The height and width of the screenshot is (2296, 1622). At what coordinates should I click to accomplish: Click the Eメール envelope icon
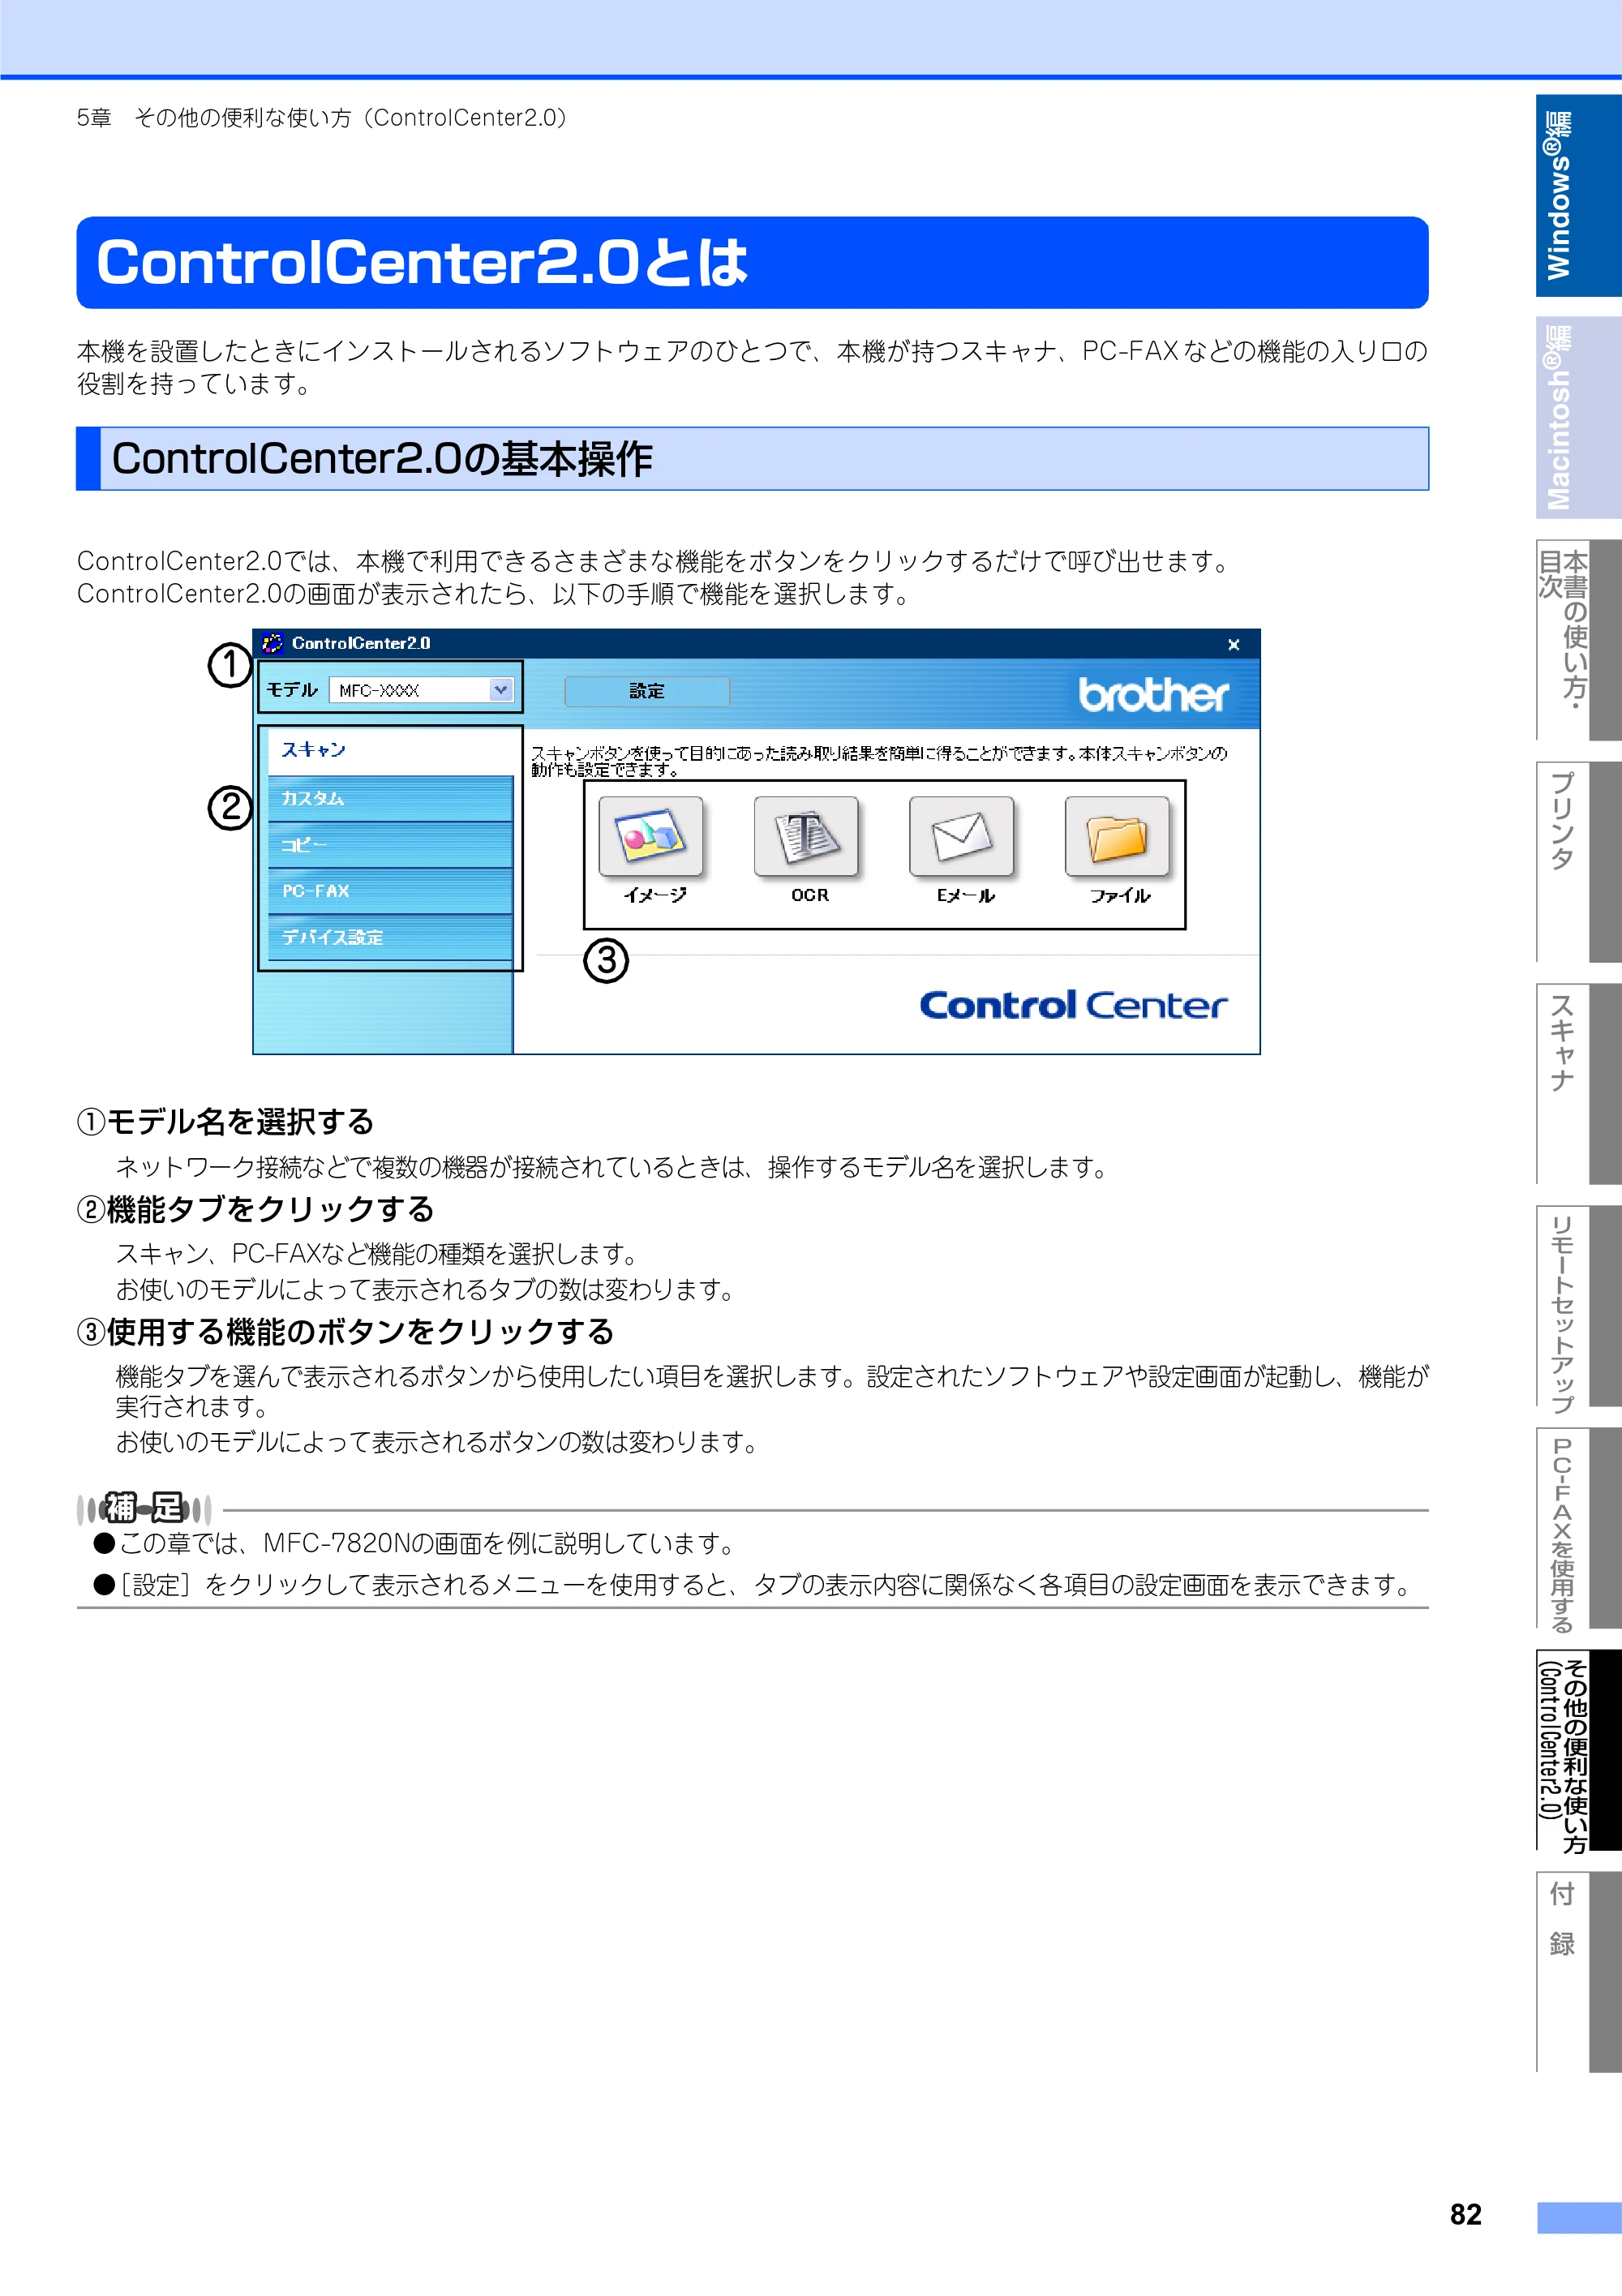click(962, 836)
